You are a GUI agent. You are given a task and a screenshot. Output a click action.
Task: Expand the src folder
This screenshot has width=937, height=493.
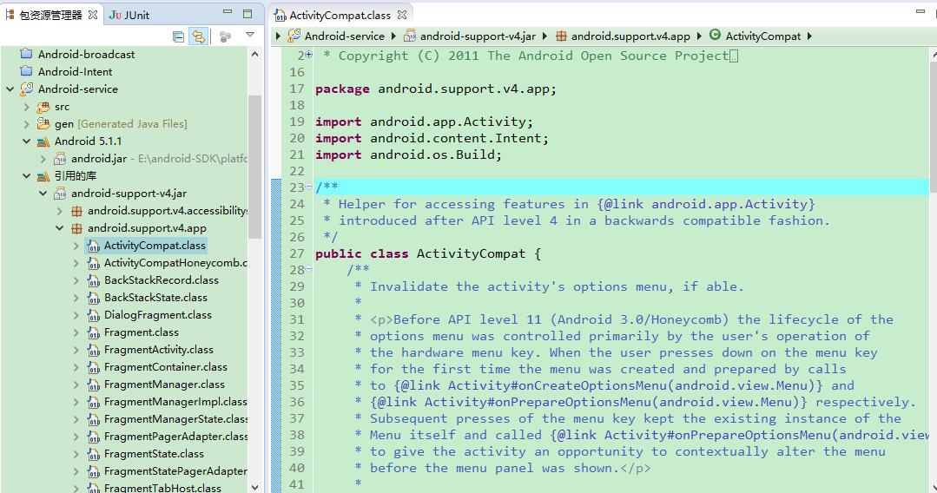[26, 107]
